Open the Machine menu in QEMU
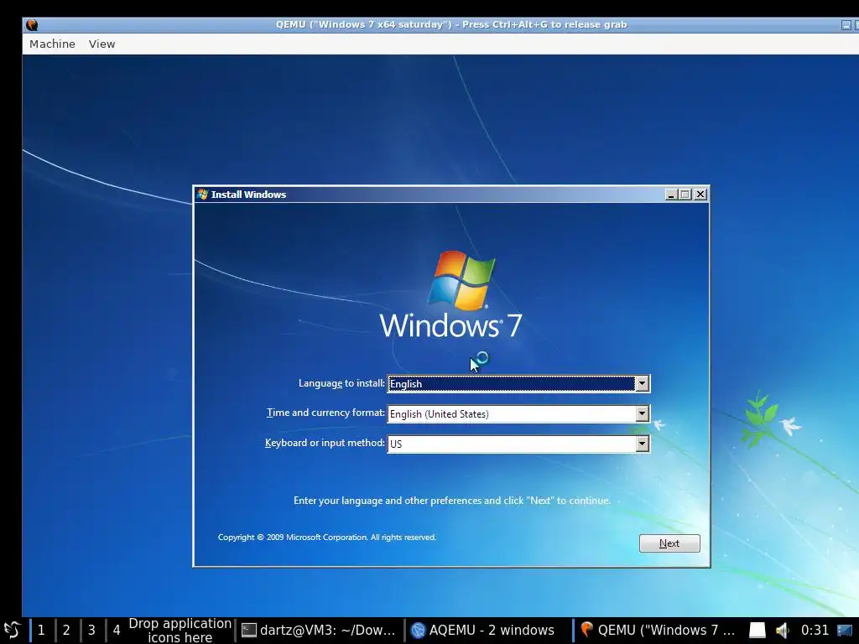859x644 pixels. (x=52, y=44)
